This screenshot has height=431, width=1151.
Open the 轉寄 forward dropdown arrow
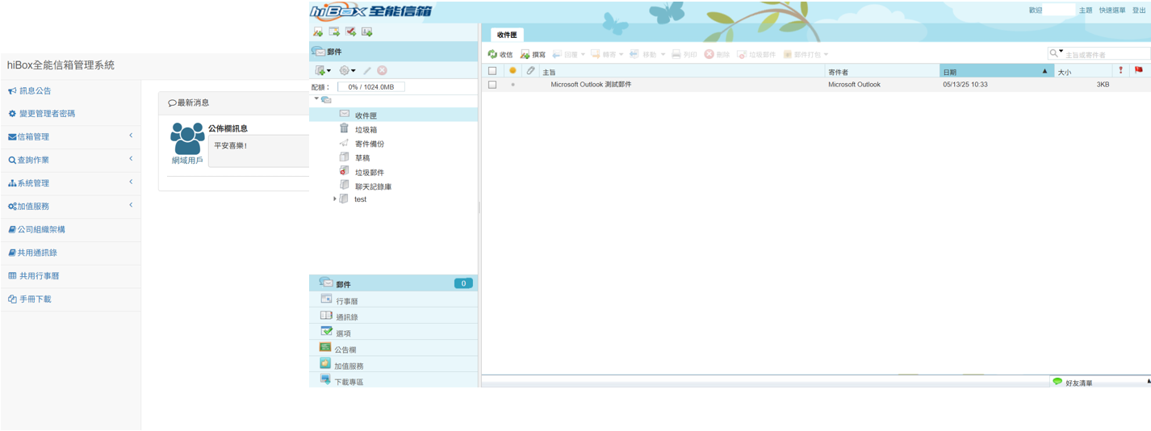622,55
